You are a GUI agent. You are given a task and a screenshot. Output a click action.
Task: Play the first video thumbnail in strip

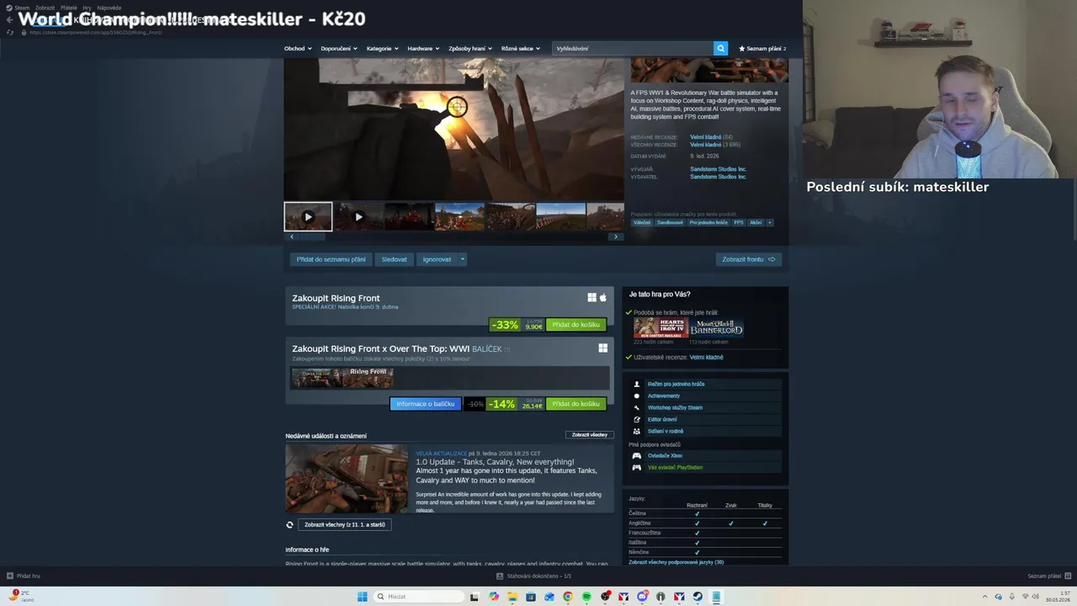[308, 216]
